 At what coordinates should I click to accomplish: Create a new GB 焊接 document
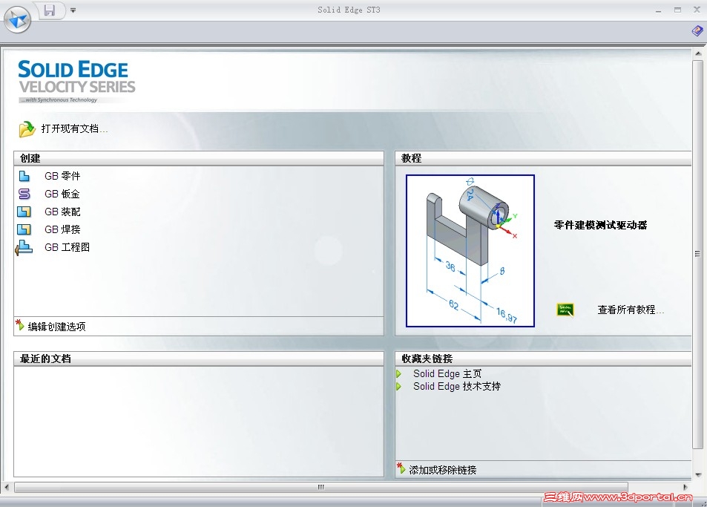coord(62,229)
